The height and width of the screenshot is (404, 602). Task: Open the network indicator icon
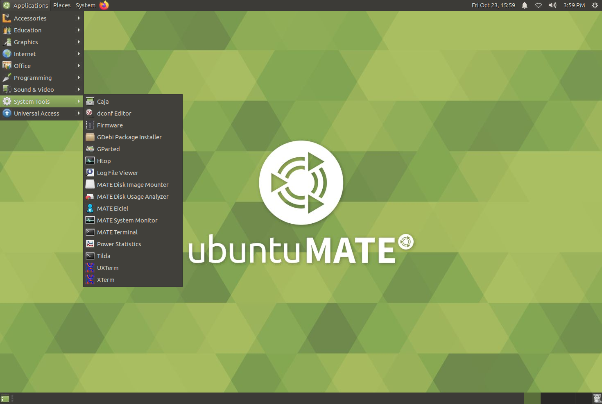point(539,5)
